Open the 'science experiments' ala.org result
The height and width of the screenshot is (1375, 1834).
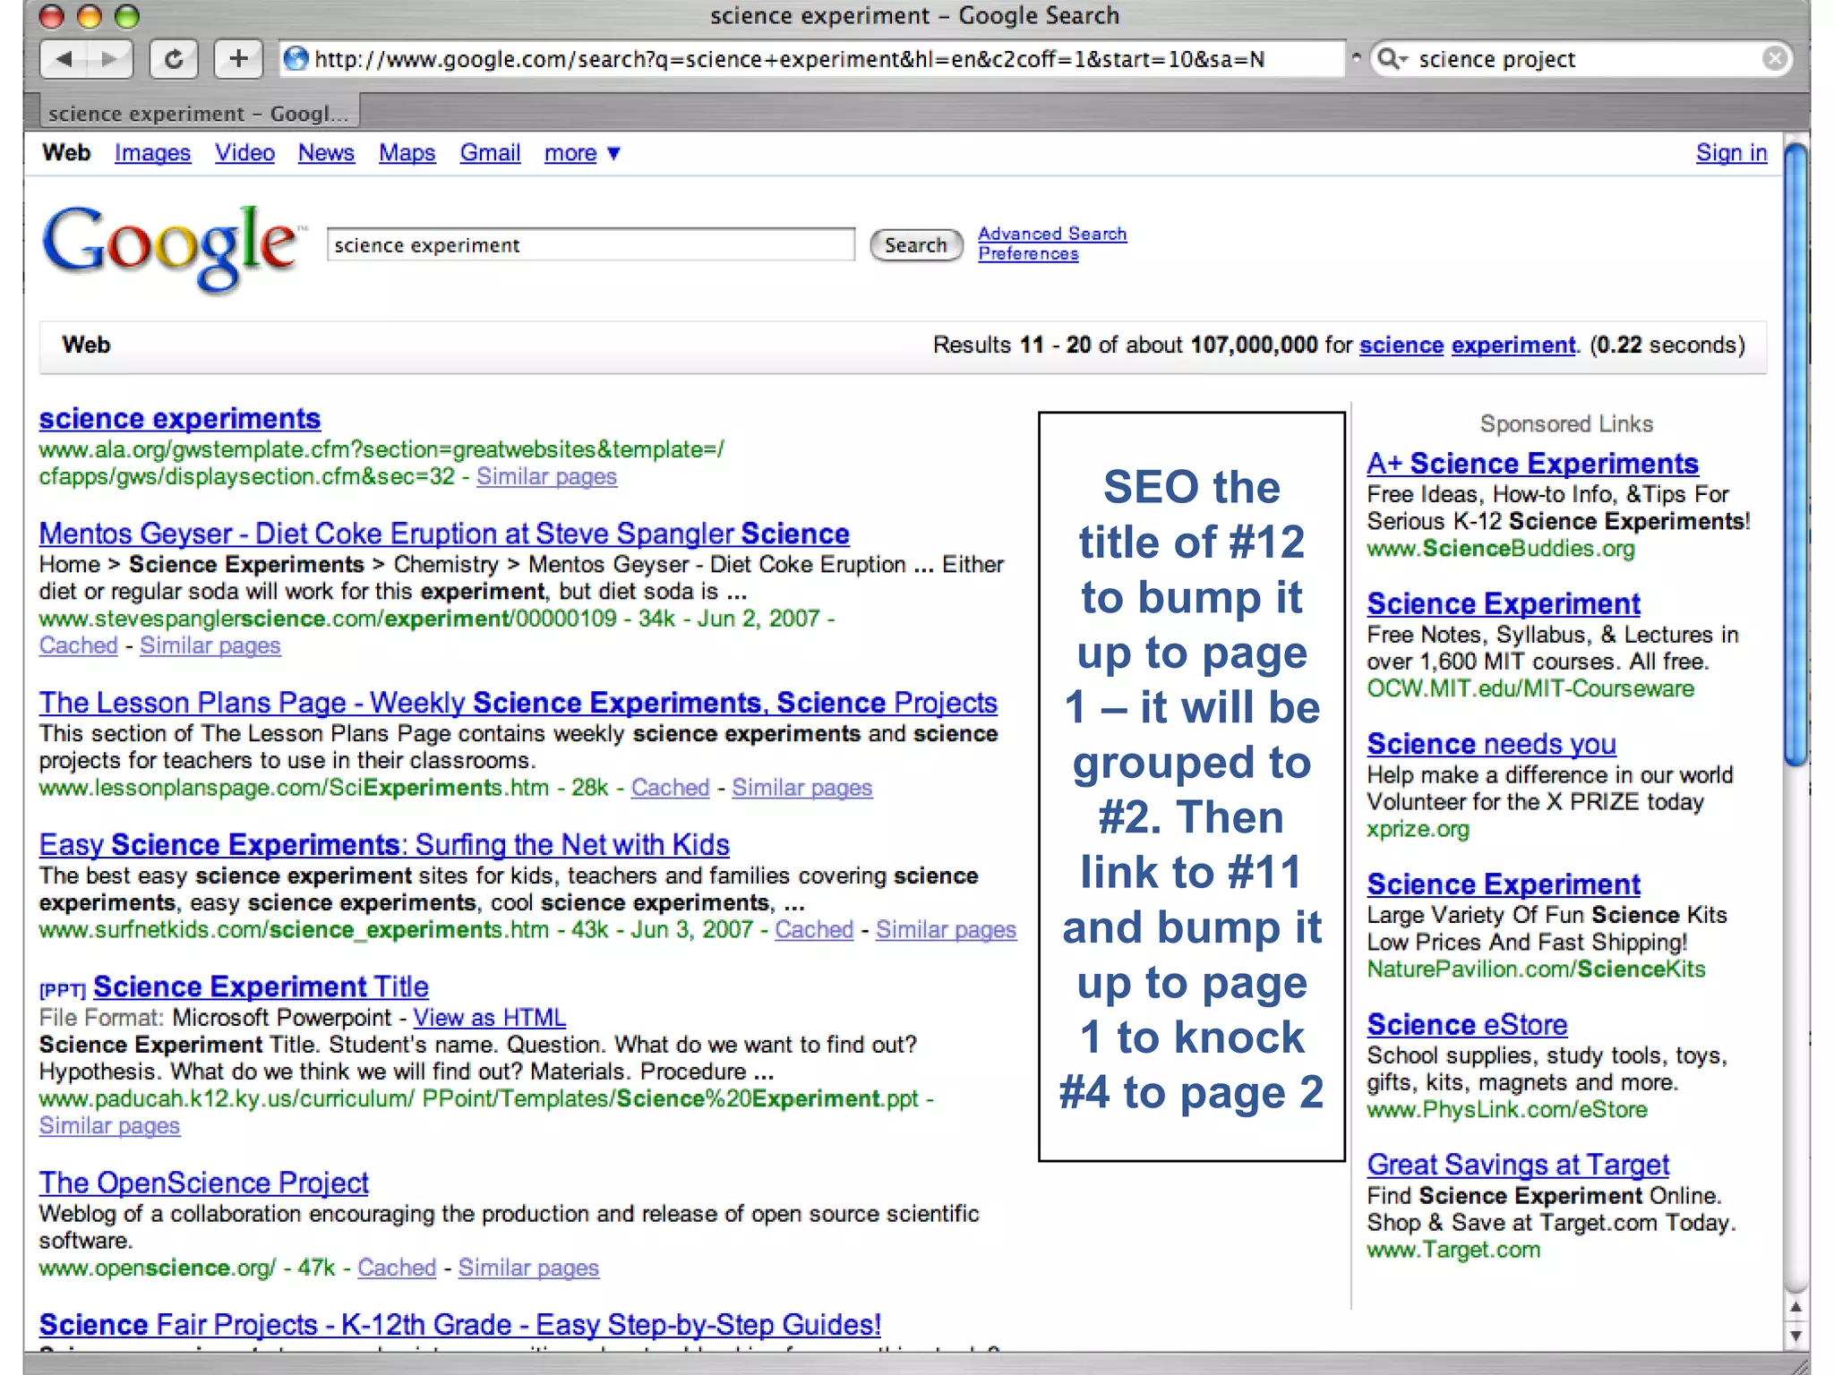(x=179, y=419)
